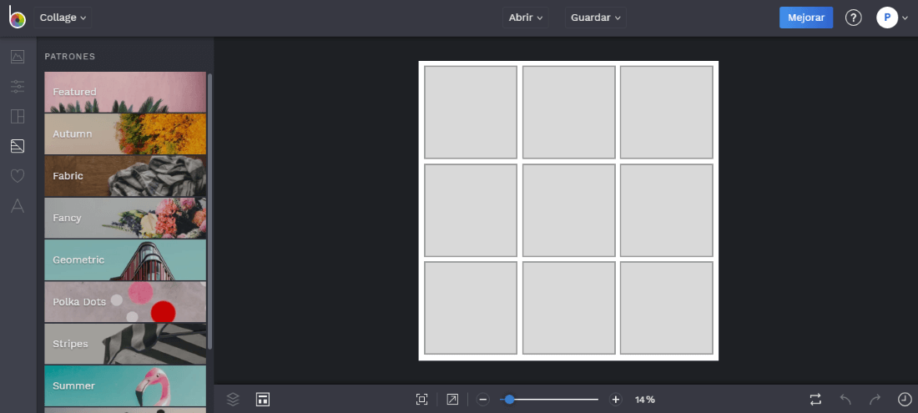Click the zoom slider handle

[x=509, y=400]
